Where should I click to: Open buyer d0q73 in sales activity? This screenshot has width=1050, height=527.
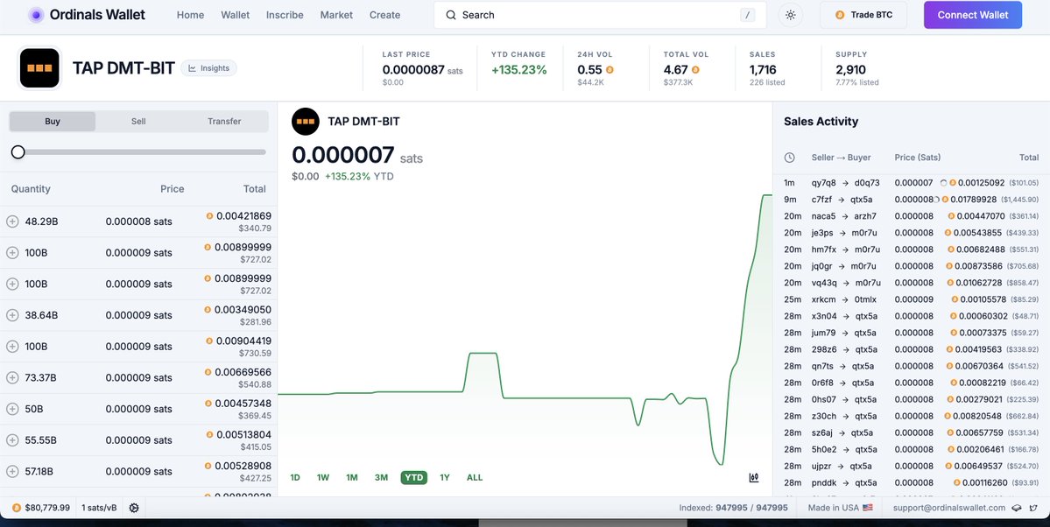click(x=867, y=183)
